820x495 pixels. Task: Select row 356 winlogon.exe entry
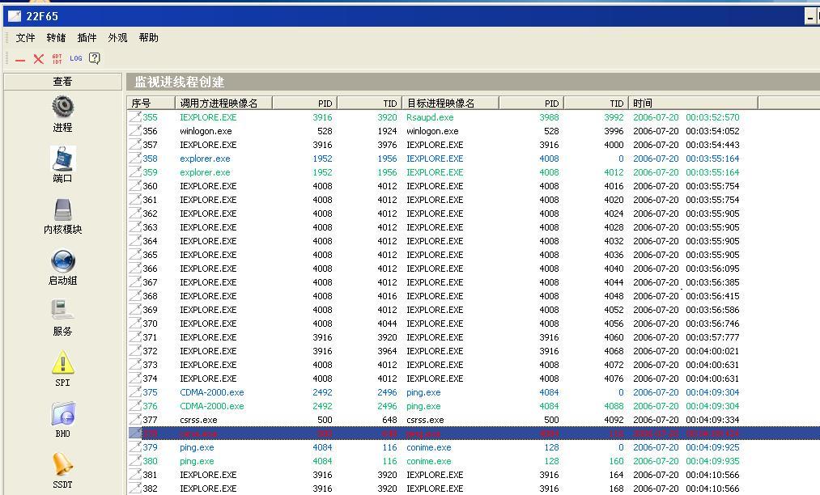coord(206,131)
